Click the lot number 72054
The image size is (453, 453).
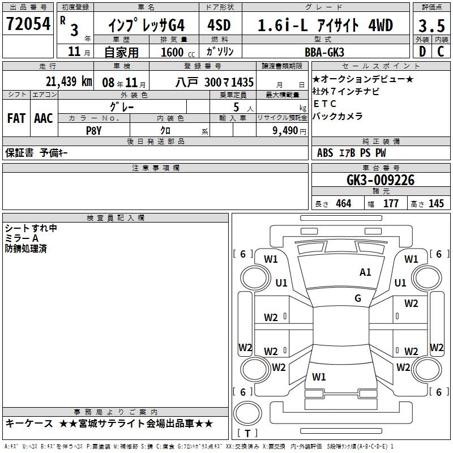click(28, 24)
